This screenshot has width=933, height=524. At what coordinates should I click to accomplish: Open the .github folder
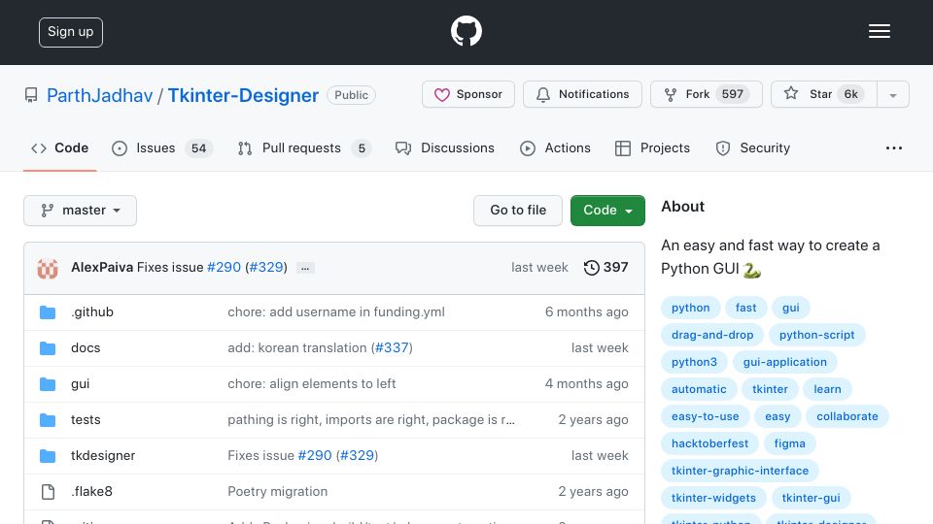point(92,311)
